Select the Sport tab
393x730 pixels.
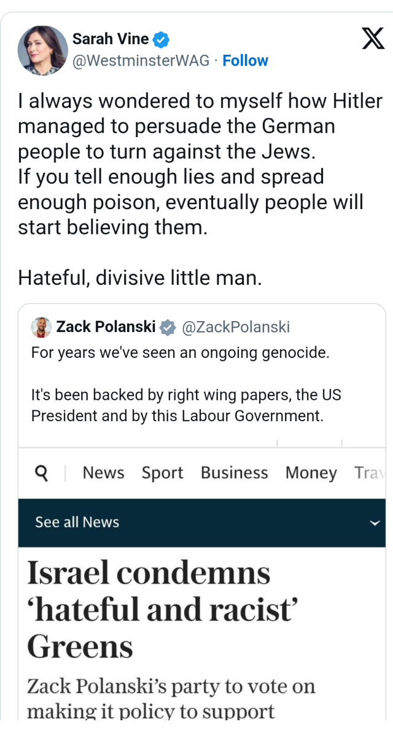coord(161,473)
